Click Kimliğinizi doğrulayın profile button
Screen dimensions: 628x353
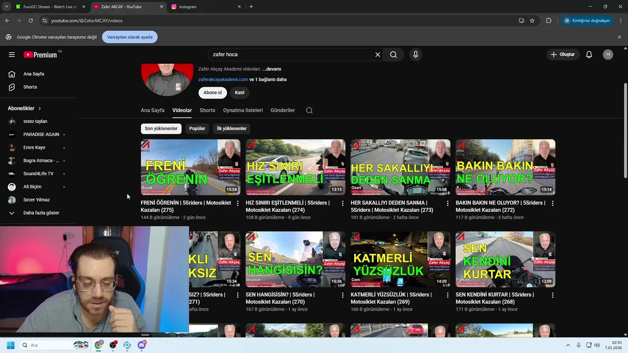(x=587, y=21)
